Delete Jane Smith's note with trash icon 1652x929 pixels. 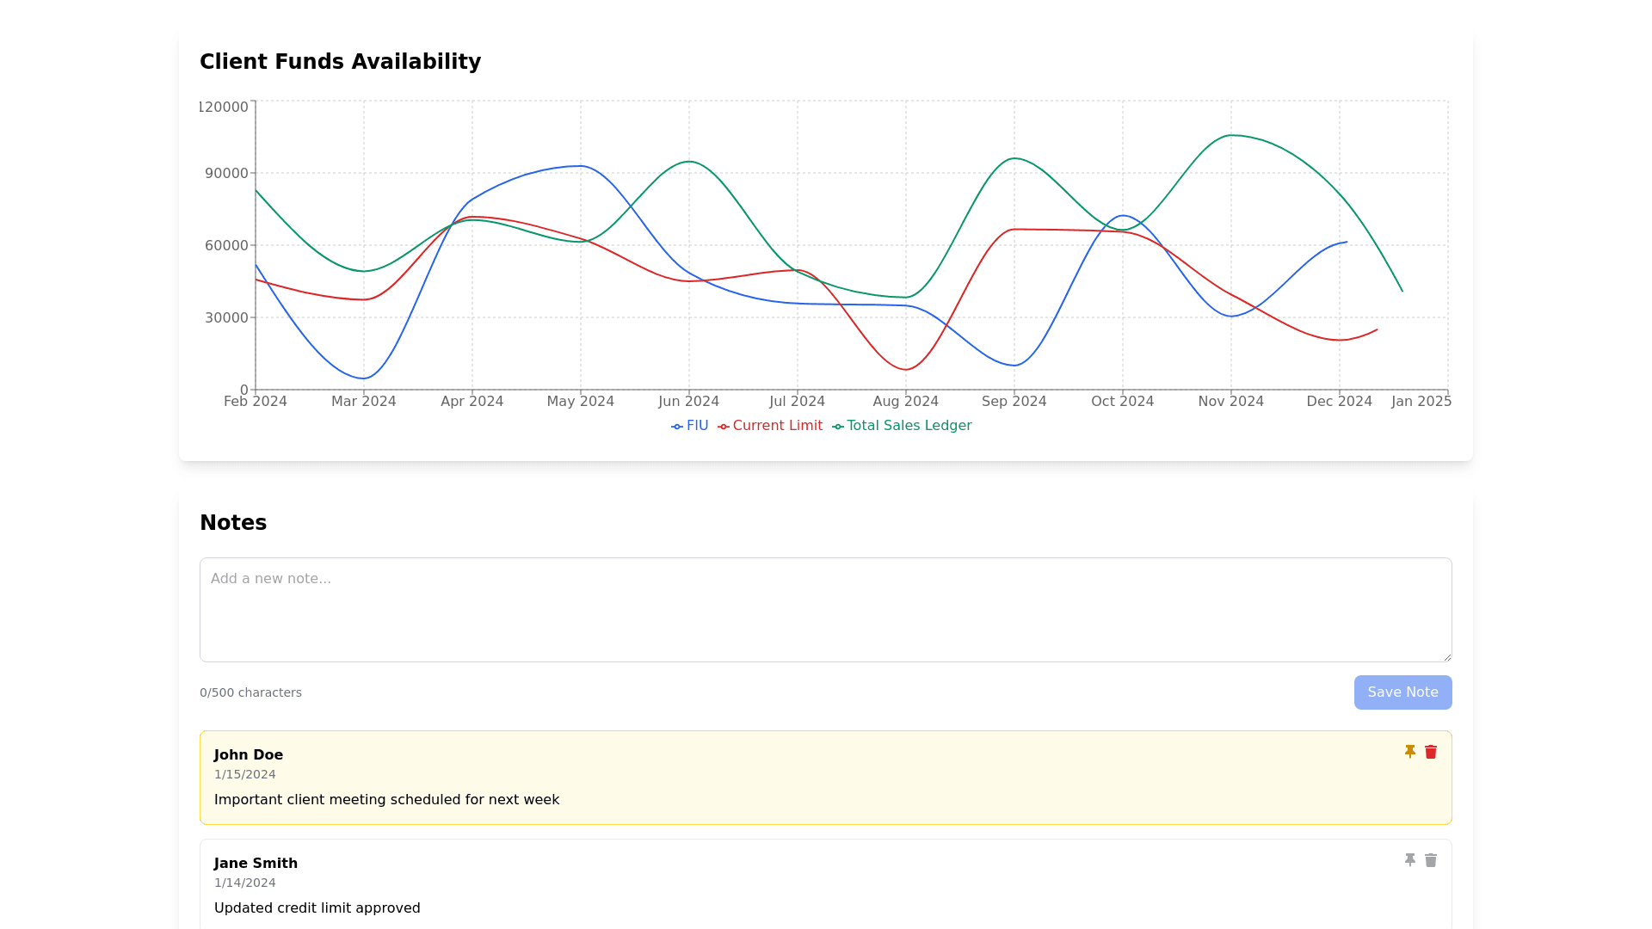(1431, 860)
